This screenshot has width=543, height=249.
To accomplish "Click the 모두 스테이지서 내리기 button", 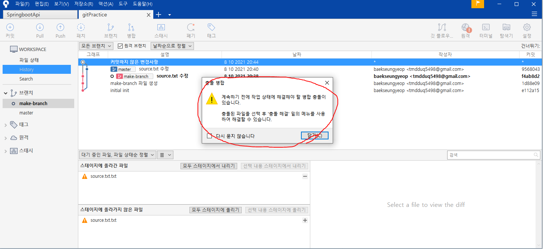I will click(x=208, y=166).
